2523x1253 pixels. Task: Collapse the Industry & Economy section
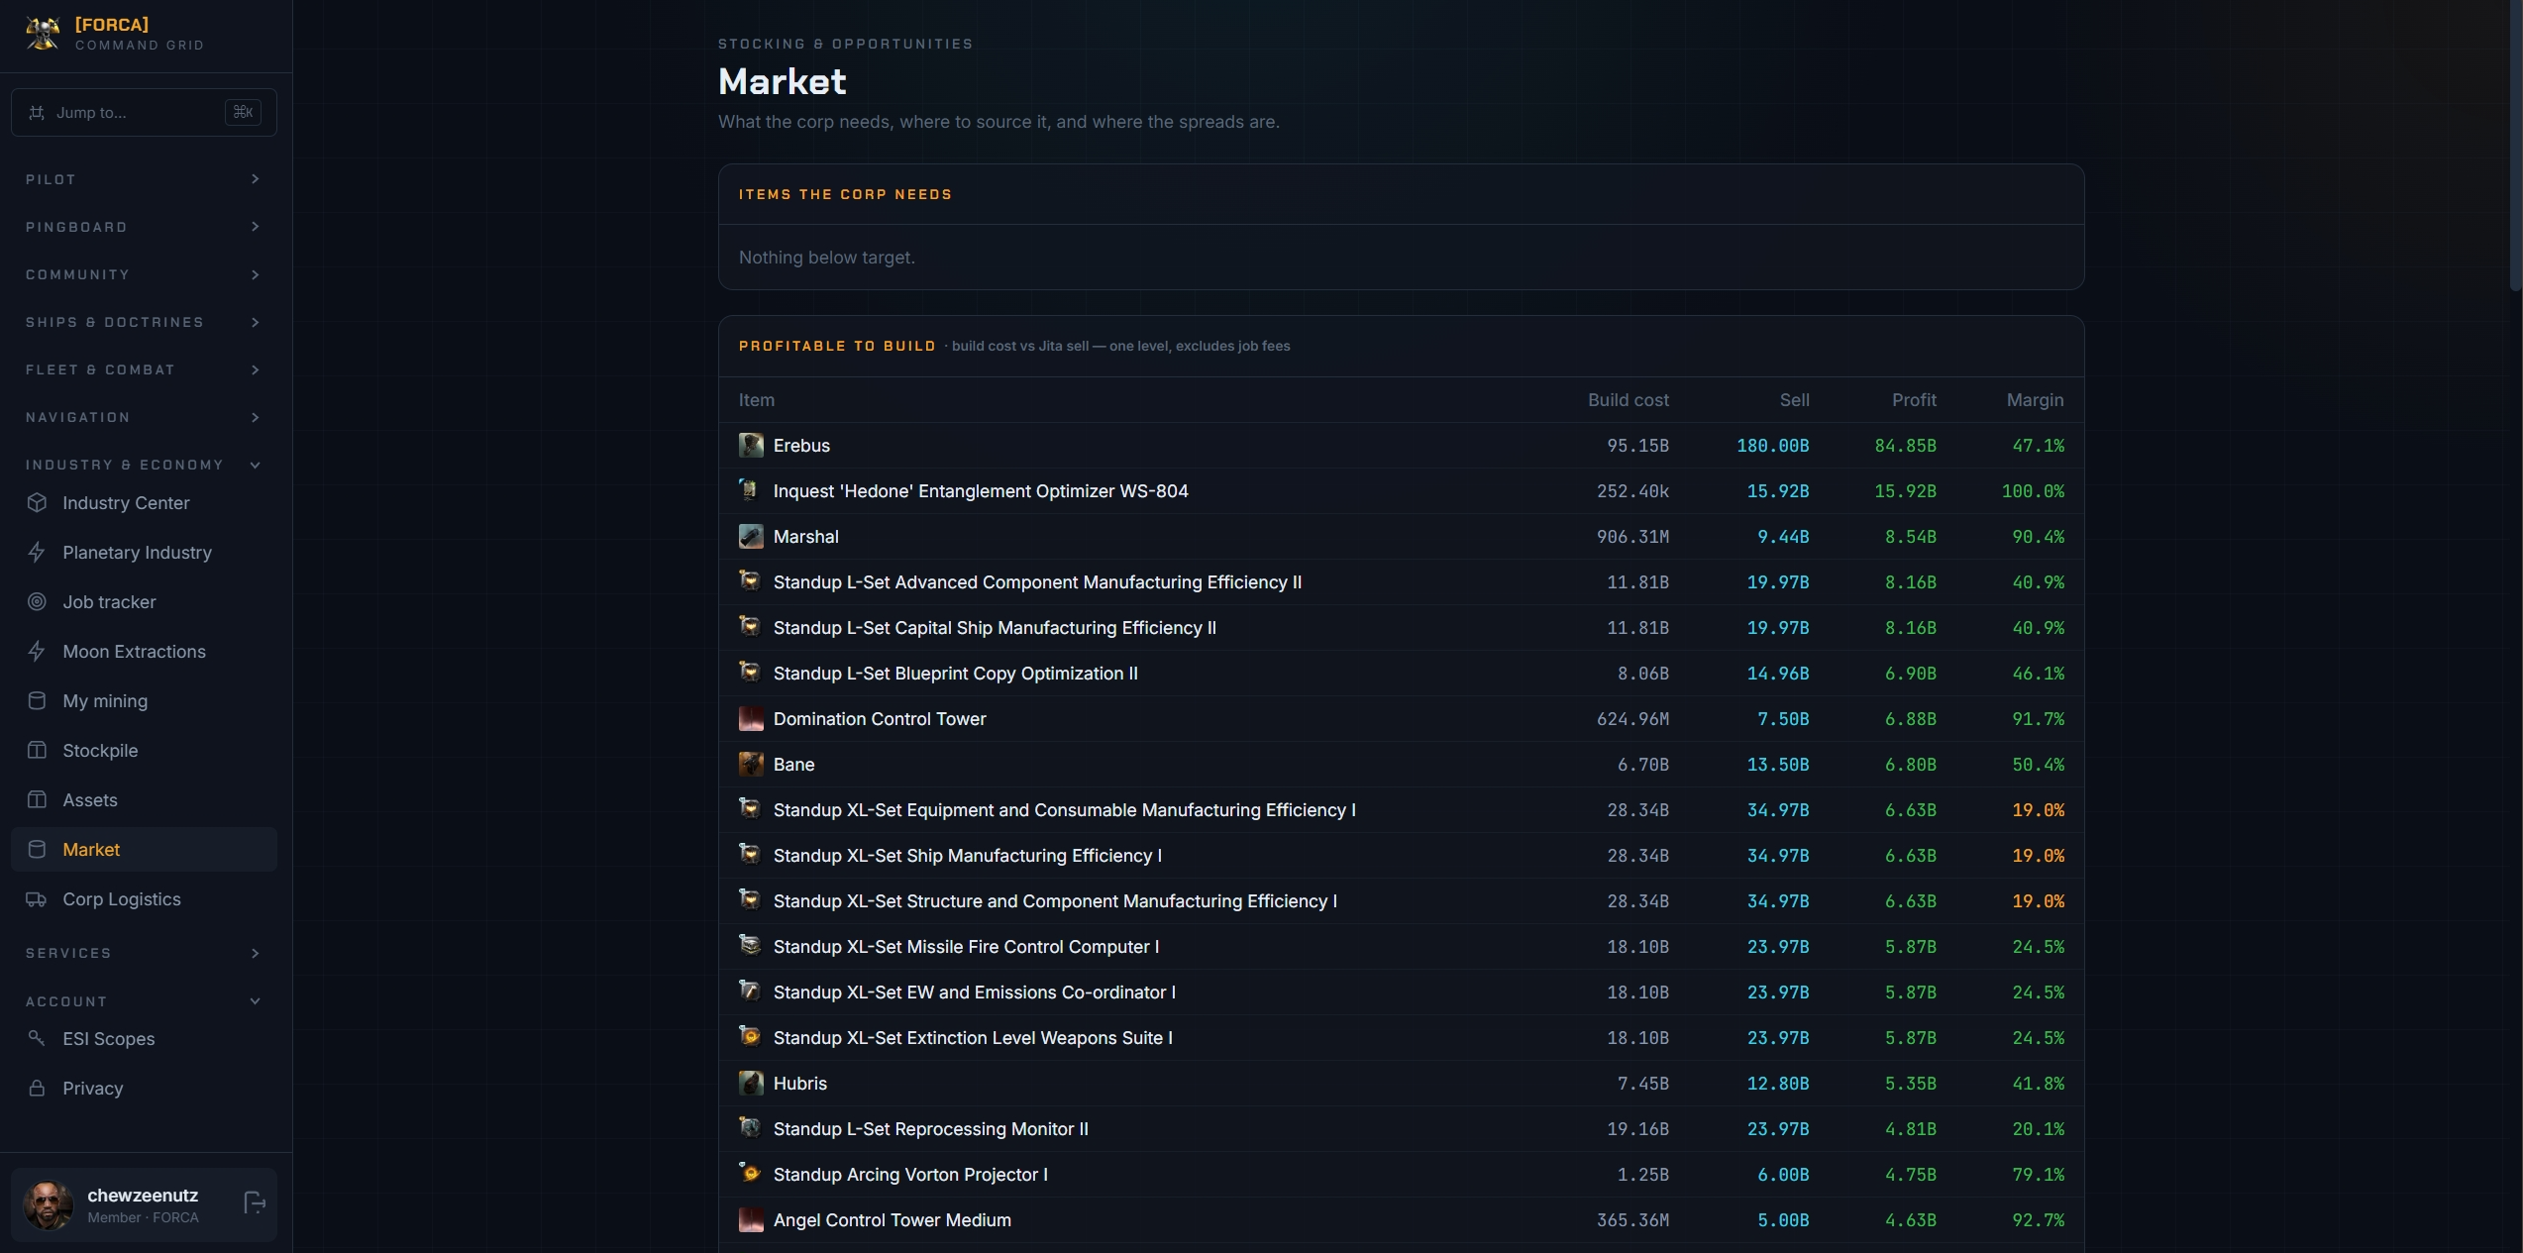coord(144,465)
